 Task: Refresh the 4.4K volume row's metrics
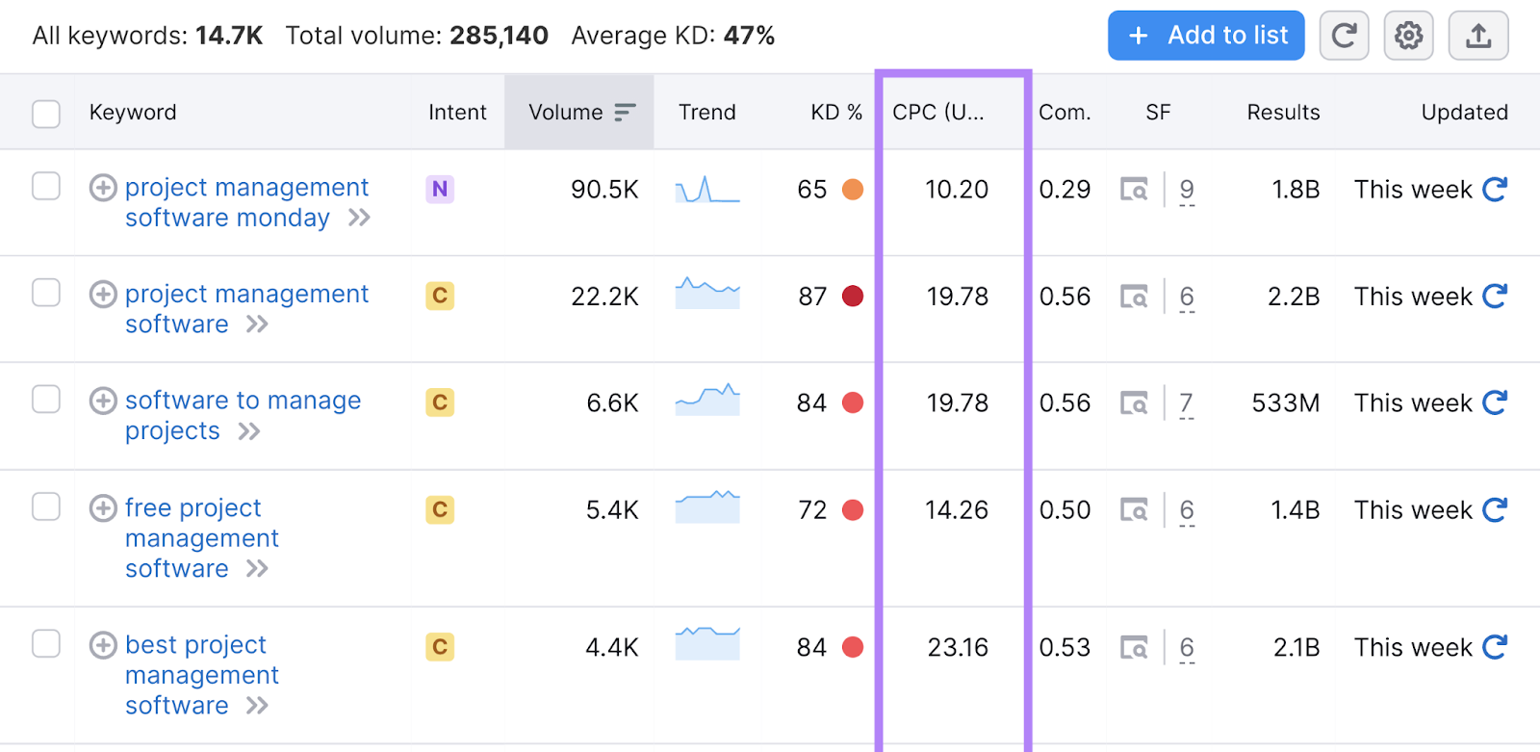pyautogui.click(x=1495, y=647)
